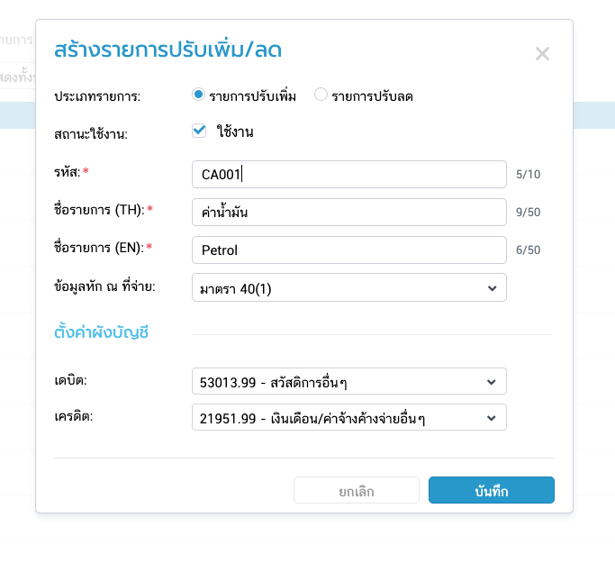Viewport: 615px width, 563px height.
Task: Click the ประเภทรายการ label
Action: tap(104, 95)
